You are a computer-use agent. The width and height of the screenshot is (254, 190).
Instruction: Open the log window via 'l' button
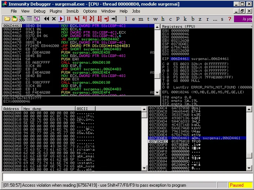(x=126, y=19)
